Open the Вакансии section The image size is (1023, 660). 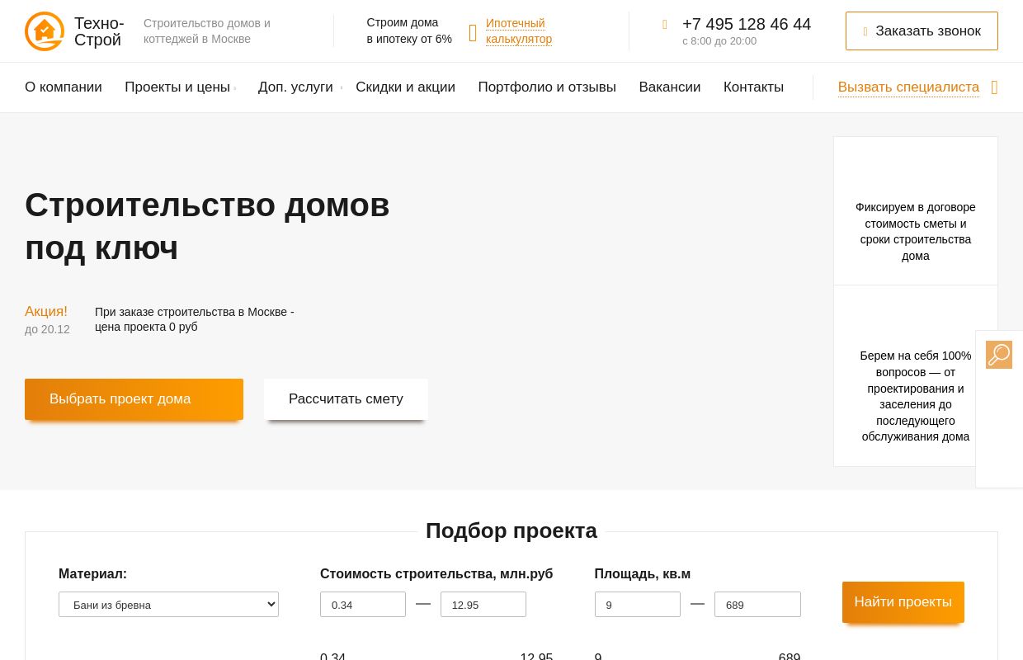point(669,87)
